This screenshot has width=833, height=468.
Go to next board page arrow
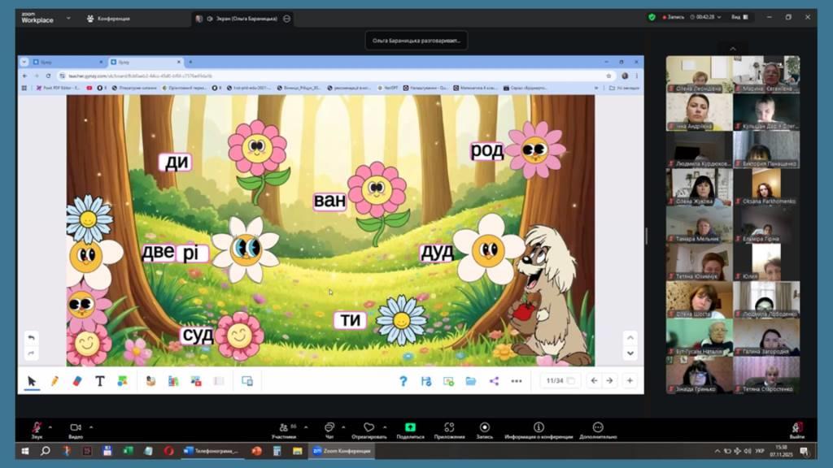609,380
